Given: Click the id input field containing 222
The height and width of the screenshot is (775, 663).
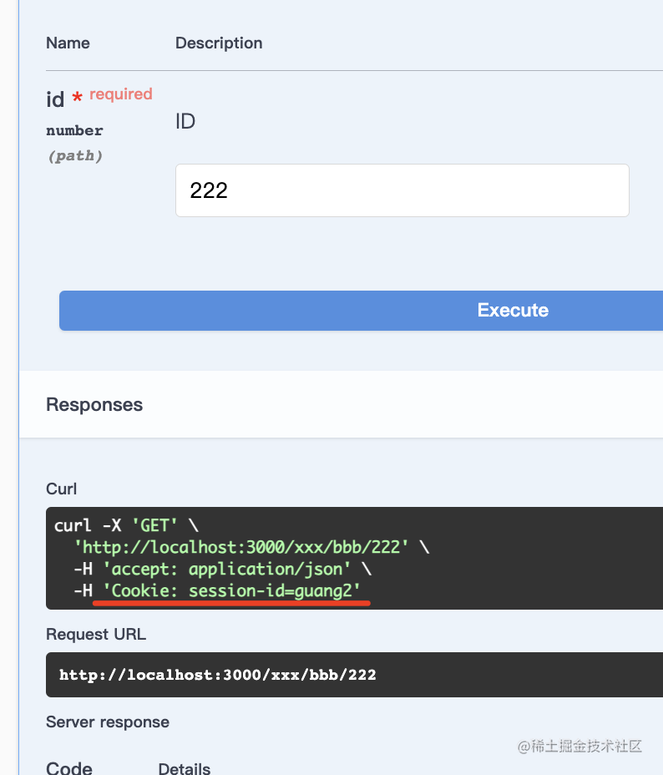Looking at the screenshot, I should [401, 190].
